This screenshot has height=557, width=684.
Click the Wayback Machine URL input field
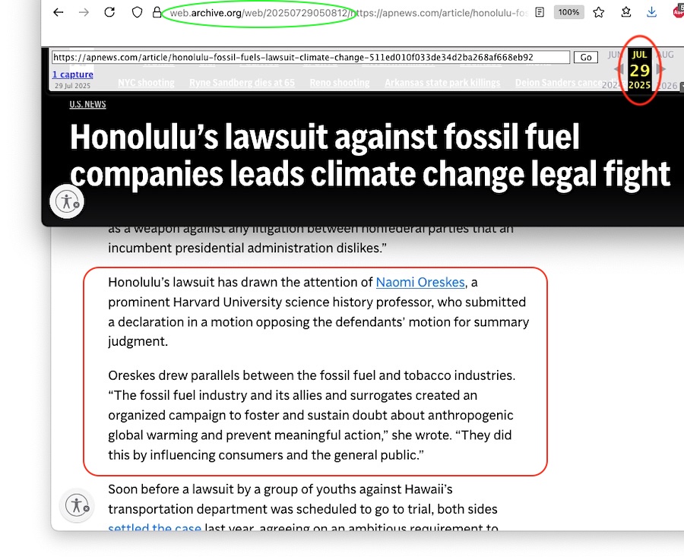click(310, 57)
